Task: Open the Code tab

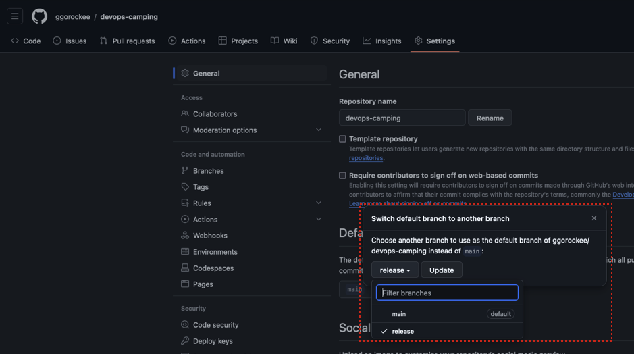Action: click(x=26, y=41)
